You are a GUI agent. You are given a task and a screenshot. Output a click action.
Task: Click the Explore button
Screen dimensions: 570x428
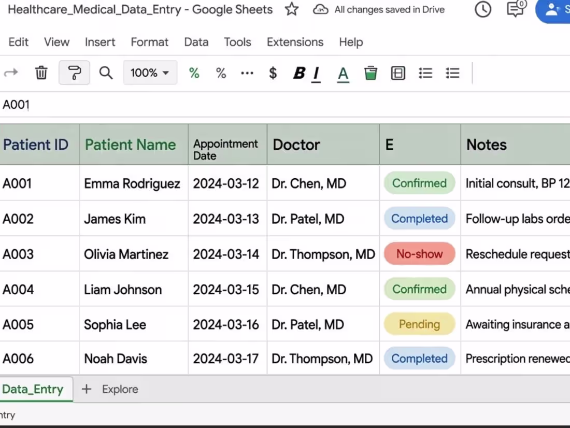click(x=120, y=390)
